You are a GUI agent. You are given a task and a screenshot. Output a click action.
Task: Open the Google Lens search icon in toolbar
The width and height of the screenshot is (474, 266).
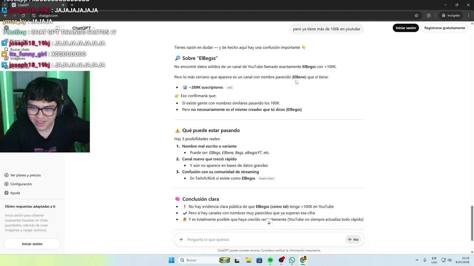429,16
